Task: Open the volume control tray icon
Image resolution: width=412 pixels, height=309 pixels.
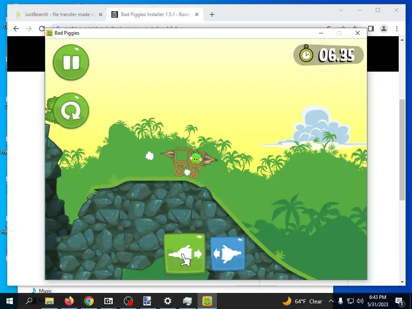Action: (x=360, y=301)
